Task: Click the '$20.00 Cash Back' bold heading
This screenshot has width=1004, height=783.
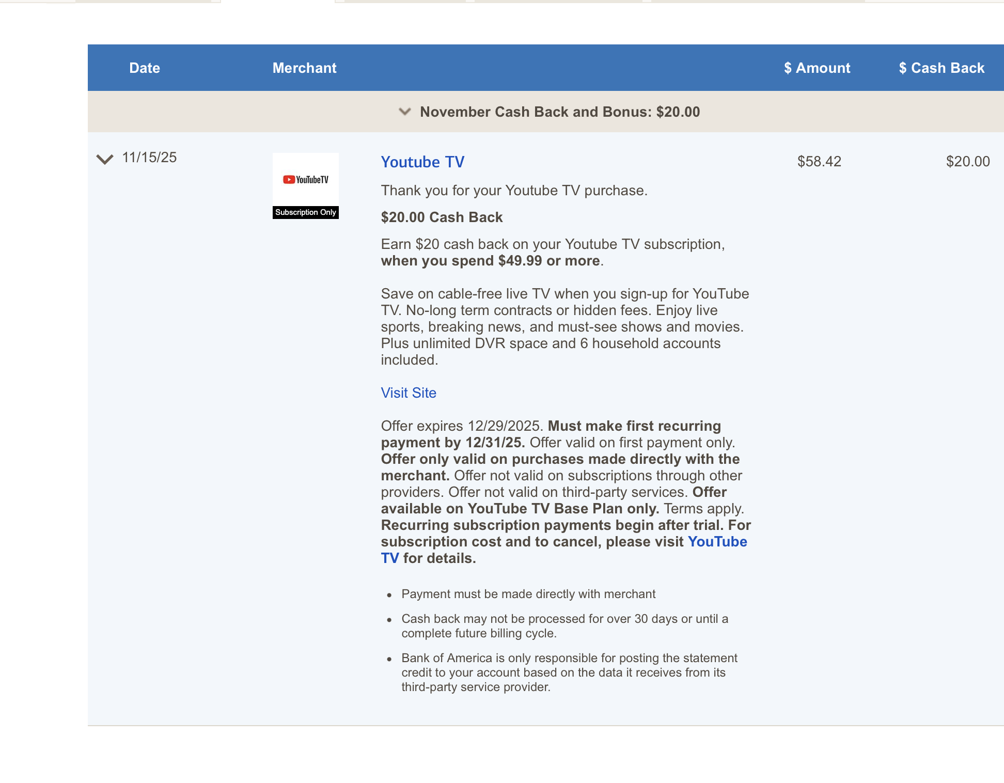Action: [x=442, y=217]
